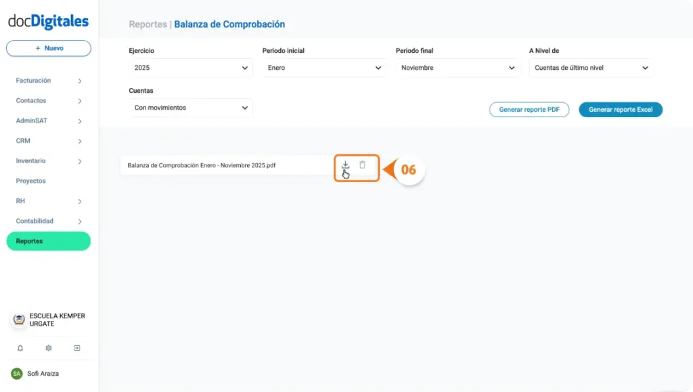Click Generar reporte PDF
The image size is (693, 392).
coord(529,109)
